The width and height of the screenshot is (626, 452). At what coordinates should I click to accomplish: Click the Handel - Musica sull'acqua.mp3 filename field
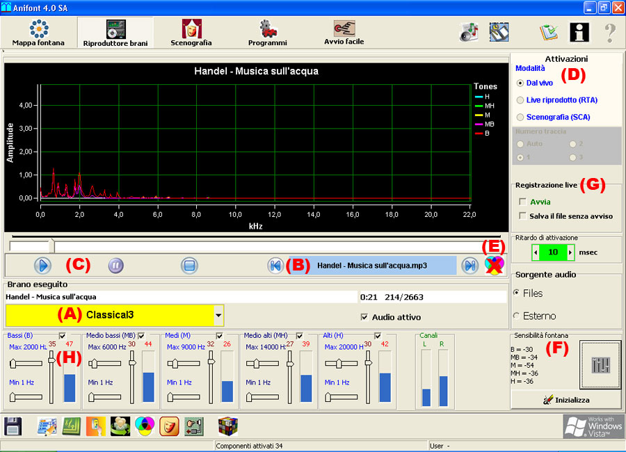pos(373,266)
